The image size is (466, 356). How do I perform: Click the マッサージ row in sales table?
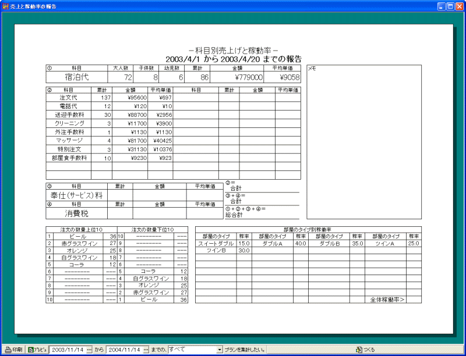click(69, 140)
